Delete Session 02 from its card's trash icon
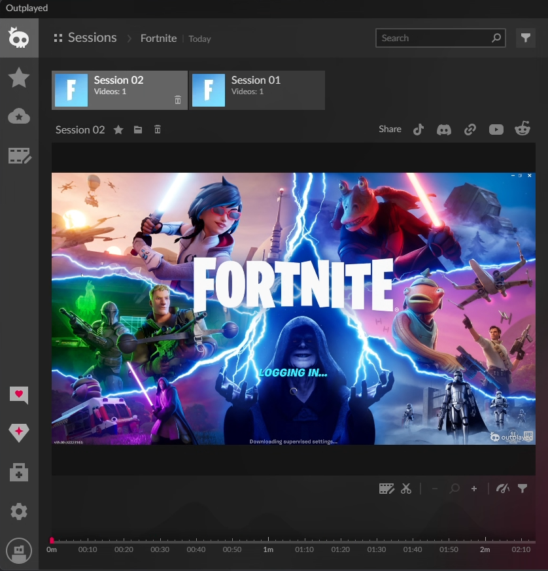548x571 pixels. 178,100
